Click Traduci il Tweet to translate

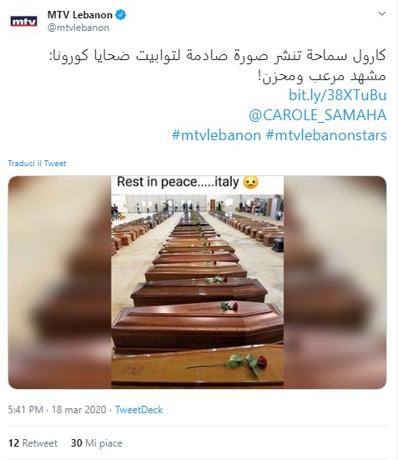click(37, 164)
